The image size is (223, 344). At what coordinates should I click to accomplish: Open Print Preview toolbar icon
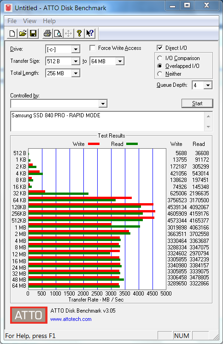click(58, 33)
